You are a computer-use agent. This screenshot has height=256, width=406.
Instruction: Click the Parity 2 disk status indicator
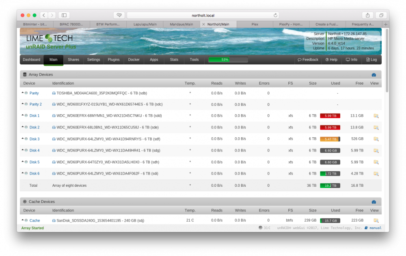(x=26, y=104)
